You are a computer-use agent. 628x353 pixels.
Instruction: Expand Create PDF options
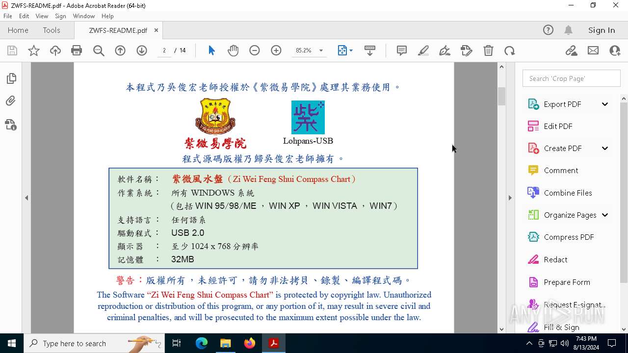click(605, 148)
